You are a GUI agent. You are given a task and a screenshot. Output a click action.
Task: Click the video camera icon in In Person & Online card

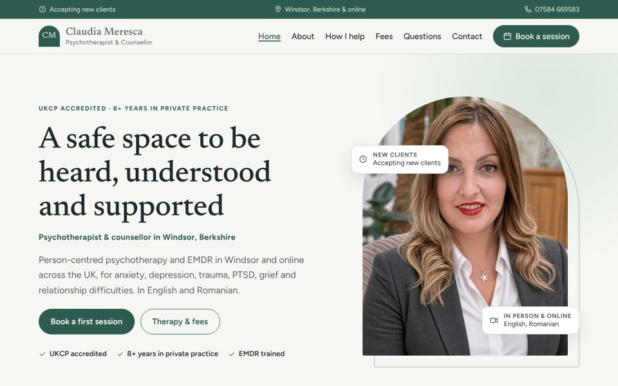pos(494,320)
